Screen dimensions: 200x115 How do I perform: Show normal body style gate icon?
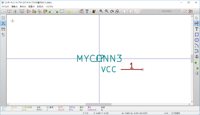[x=124, y=11]
